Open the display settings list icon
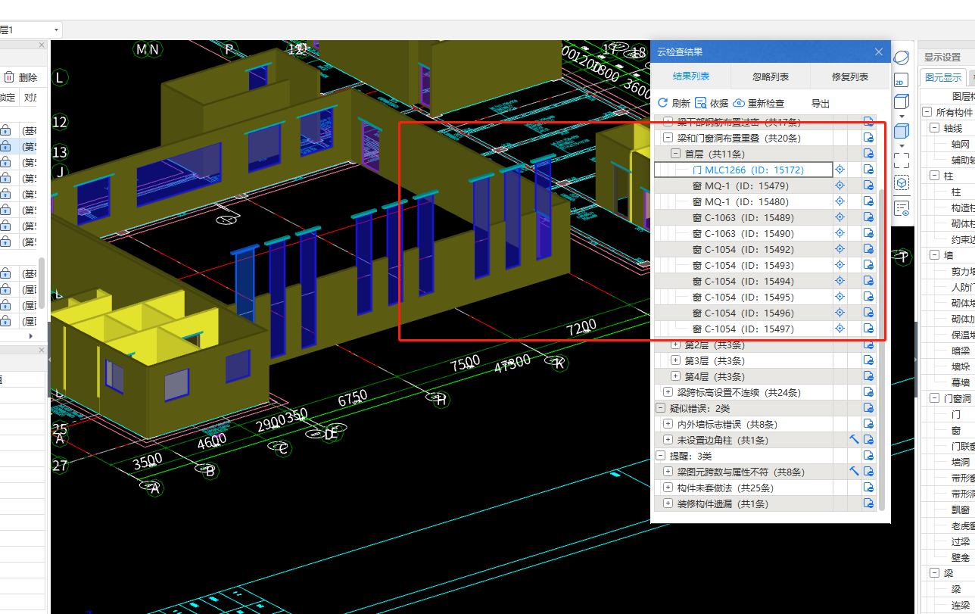 click(x=901, y=208)
